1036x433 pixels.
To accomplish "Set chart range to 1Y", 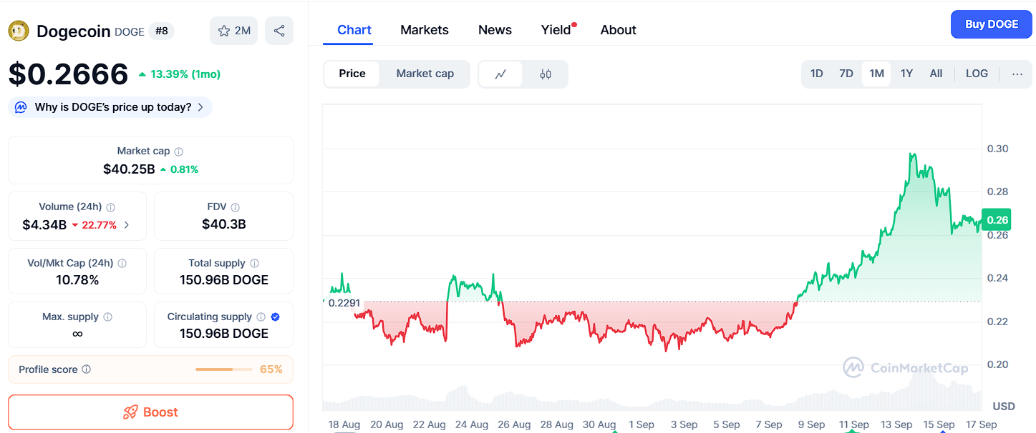I will (x=906, y=74).
